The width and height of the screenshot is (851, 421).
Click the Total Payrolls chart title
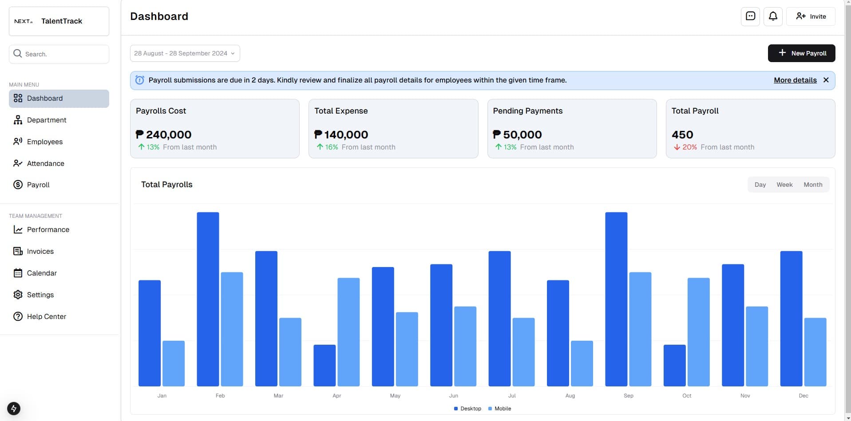(167, 185)
